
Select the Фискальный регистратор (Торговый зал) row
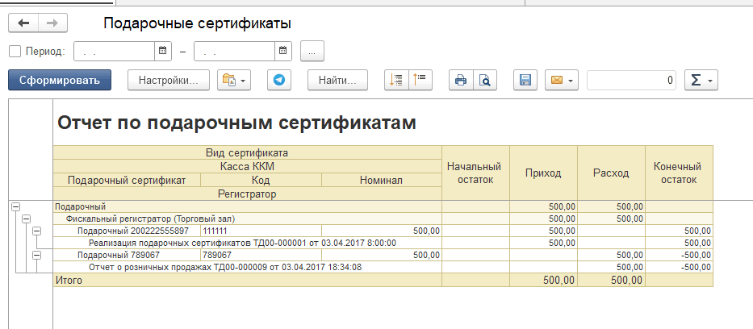click(247, 219)
